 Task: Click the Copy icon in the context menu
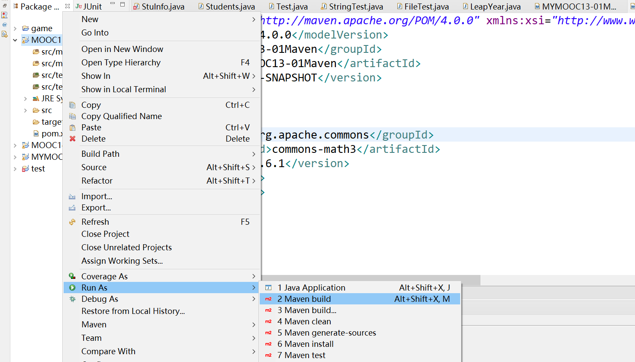coord(72,105)
